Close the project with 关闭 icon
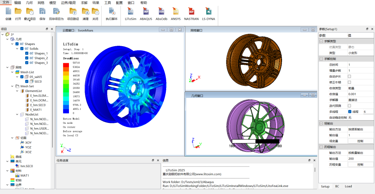The image size is (375, 194). (x=95, y=11)
